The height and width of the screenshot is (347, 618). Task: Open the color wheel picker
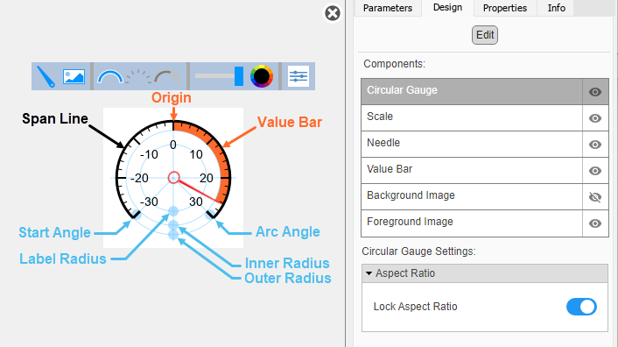262,76
